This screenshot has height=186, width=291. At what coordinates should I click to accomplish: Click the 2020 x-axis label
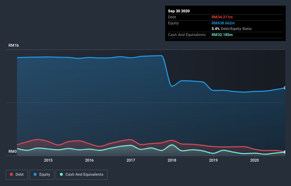[x=254, y=160]
